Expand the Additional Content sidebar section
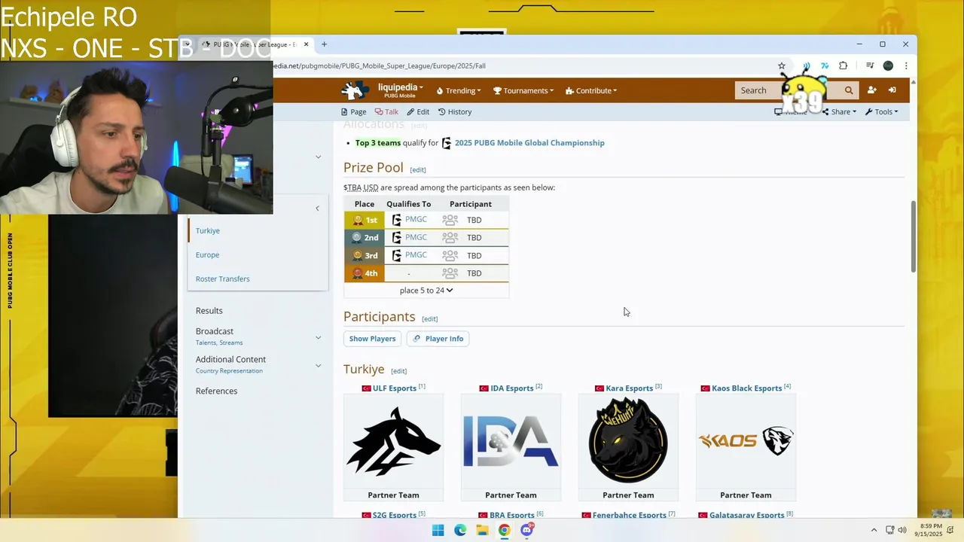Image resolution: width=964 pixels, height=542 pixels. [x=318, y=365]
